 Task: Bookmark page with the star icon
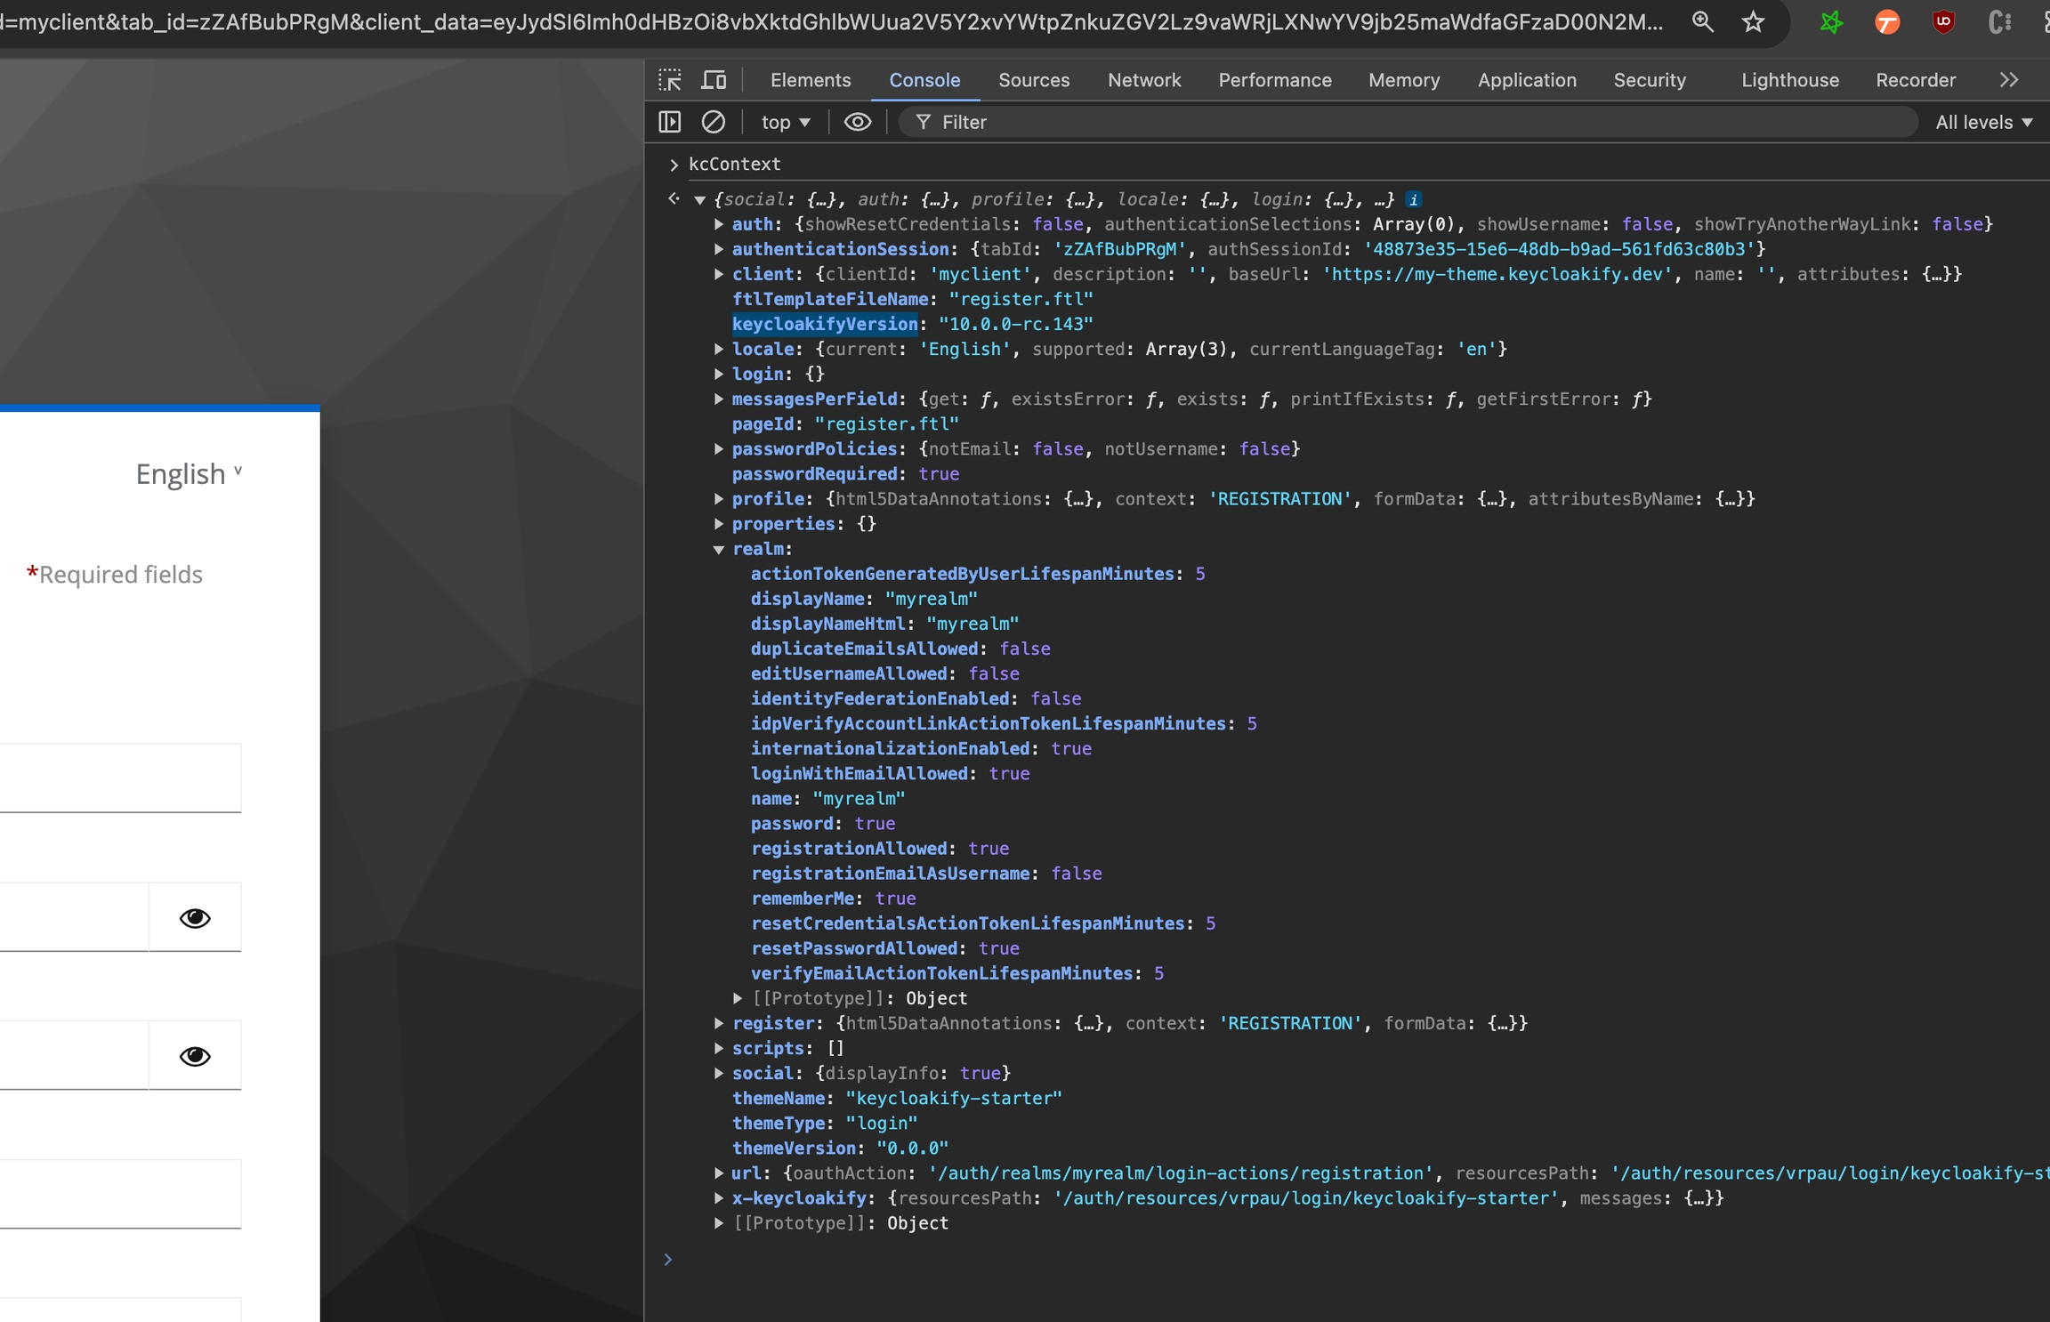click(x=1753, y=21)
